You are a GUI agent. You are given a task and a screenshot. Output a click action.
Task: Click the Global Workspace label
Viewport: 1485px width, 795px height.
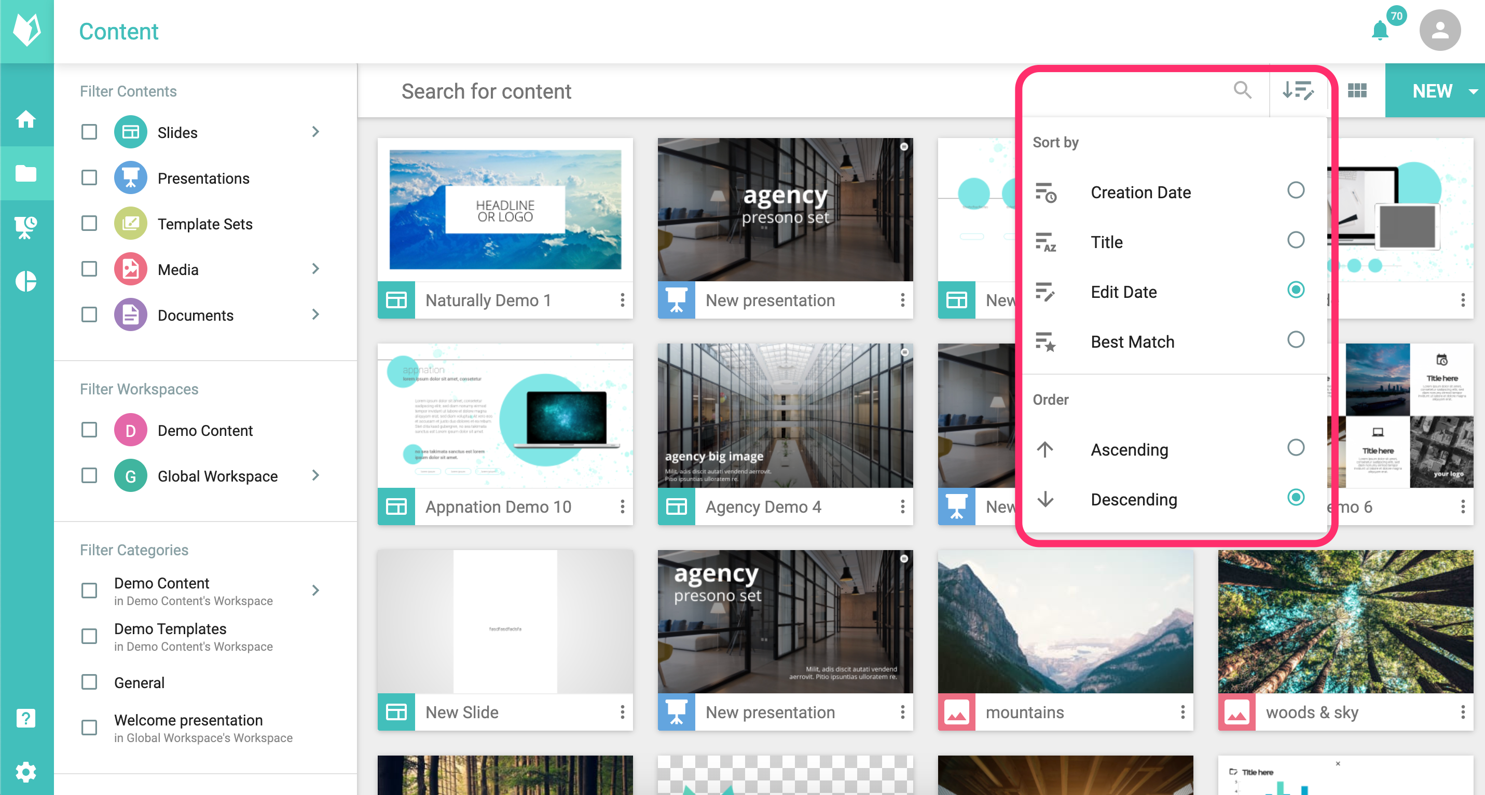click(218, 476)
